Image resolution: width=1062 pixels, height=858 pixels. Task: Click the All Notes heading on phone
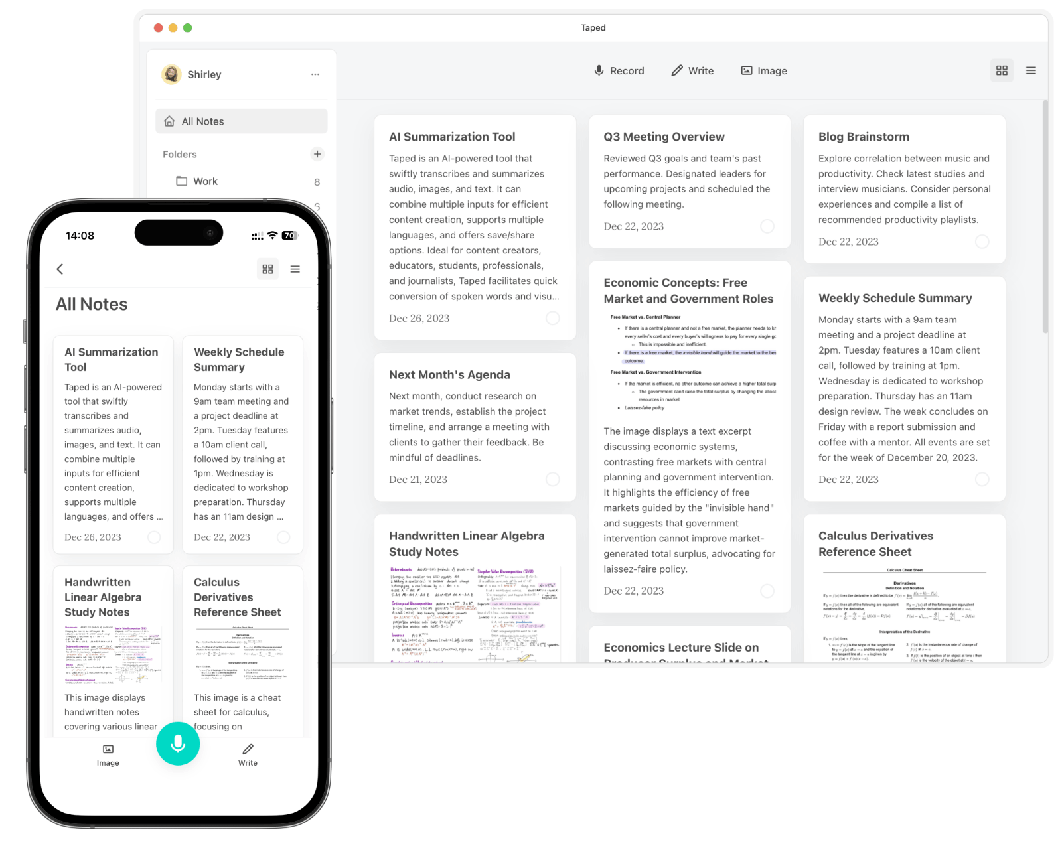[x=92, y=304]
